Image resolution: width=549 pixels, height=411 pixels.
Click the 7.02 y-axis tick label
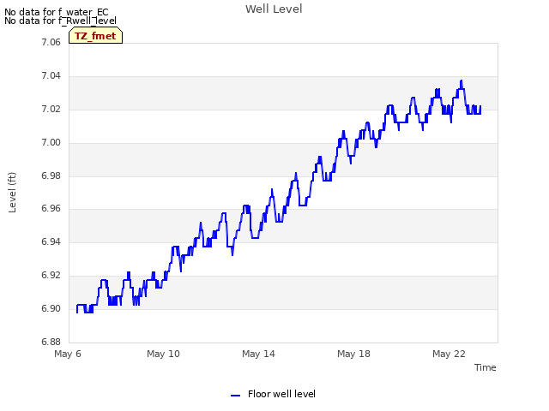click(x=51, y=110)
